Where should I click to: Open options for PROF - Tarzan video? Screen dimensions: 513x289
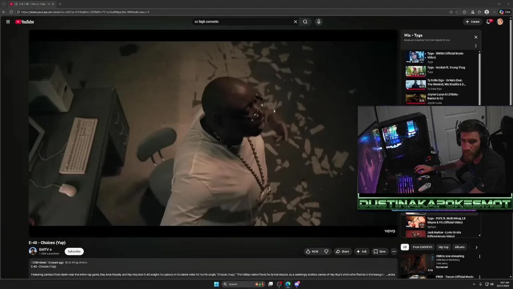coord(480,277)
